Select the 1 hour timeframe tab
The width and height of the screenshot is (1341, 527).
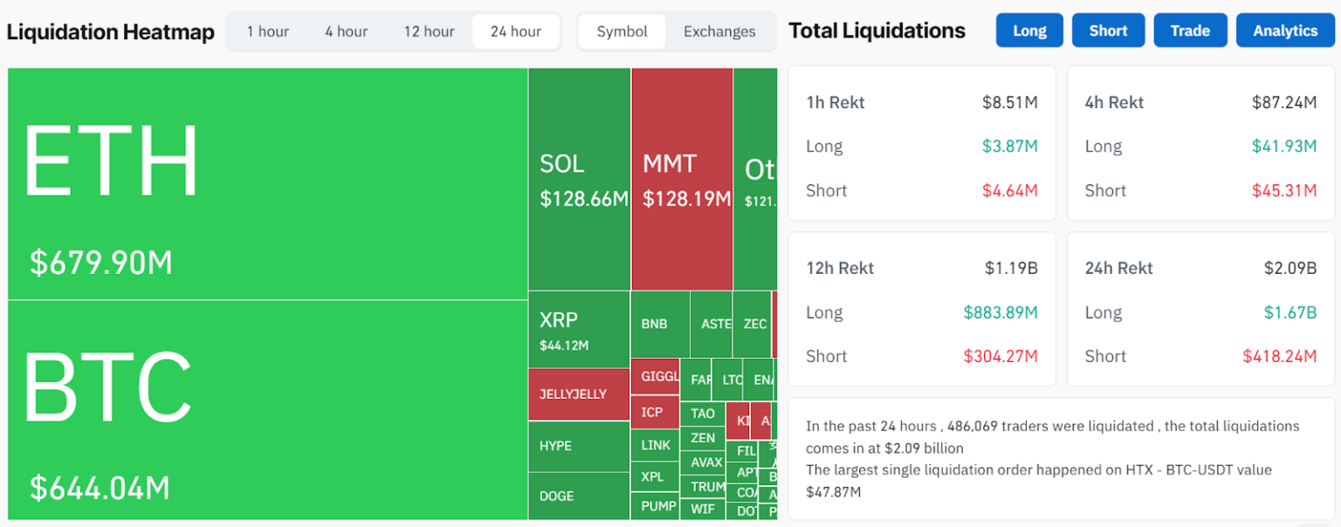(267, 31)
